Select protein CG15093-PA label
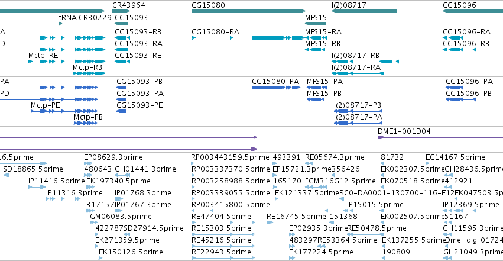This screenshot has width=503, height=261. pos(140,93)
